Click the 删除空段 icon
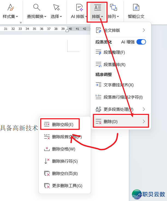The height and width of the screenshot is (201, 167). coord(47,124)
